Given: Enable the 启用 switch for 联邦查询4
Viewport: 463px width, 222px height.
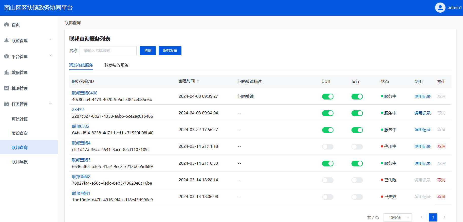Looking at the screenshot, I should [328, 146].
